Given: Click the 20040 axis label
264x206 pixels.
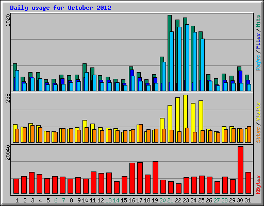Looking at the screenshot, I should [8, 152].
